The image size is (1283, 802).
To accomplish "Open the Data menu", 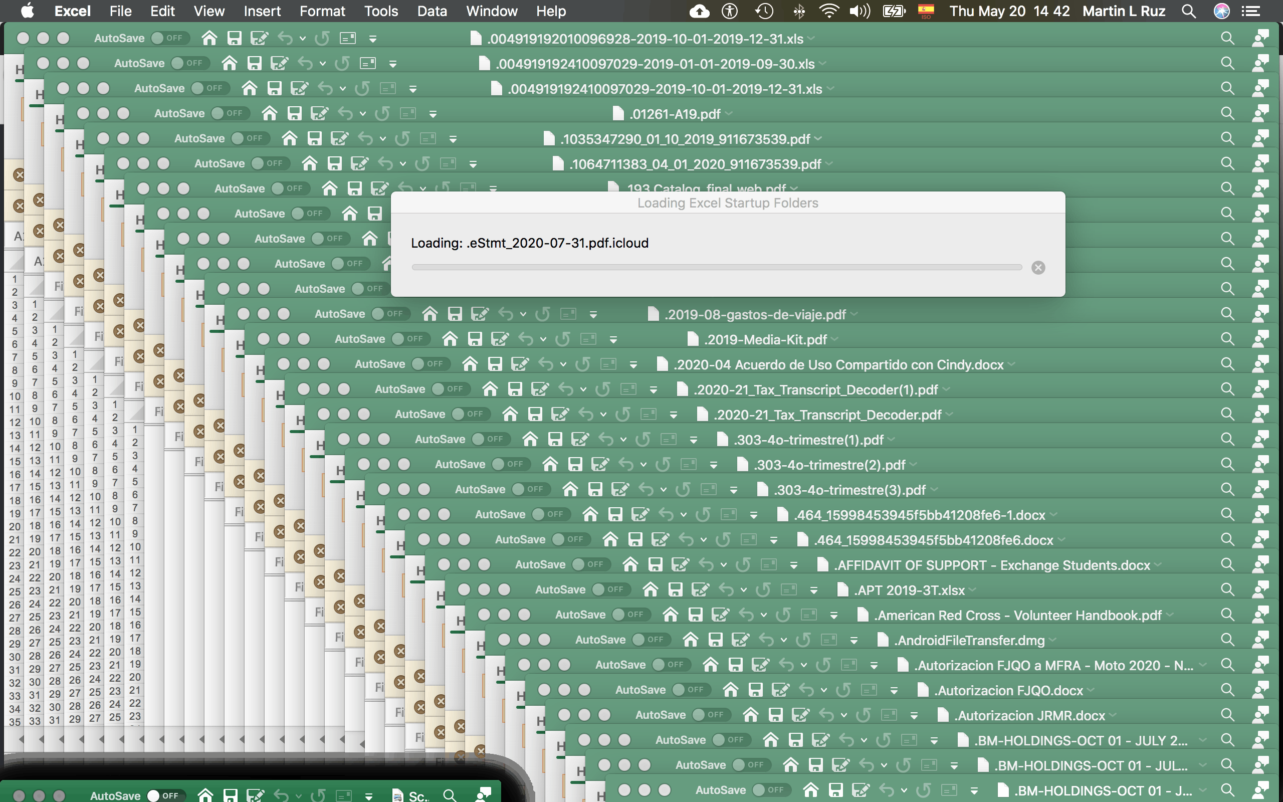I will pos(432,11).
